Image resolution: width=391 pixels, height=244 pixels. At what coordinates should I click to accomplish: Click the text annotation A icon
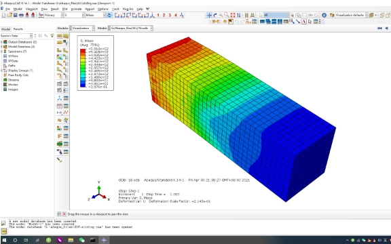303,22
